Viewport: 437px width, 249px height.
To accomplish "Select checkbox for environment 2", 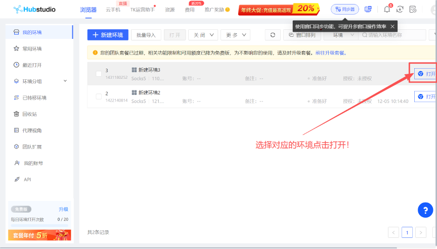I will point(99,97).
